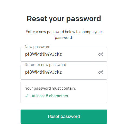Toggle visibility eye icon in New password field
The width and height of the screenshot is (132, 134).
click(101, 54)
